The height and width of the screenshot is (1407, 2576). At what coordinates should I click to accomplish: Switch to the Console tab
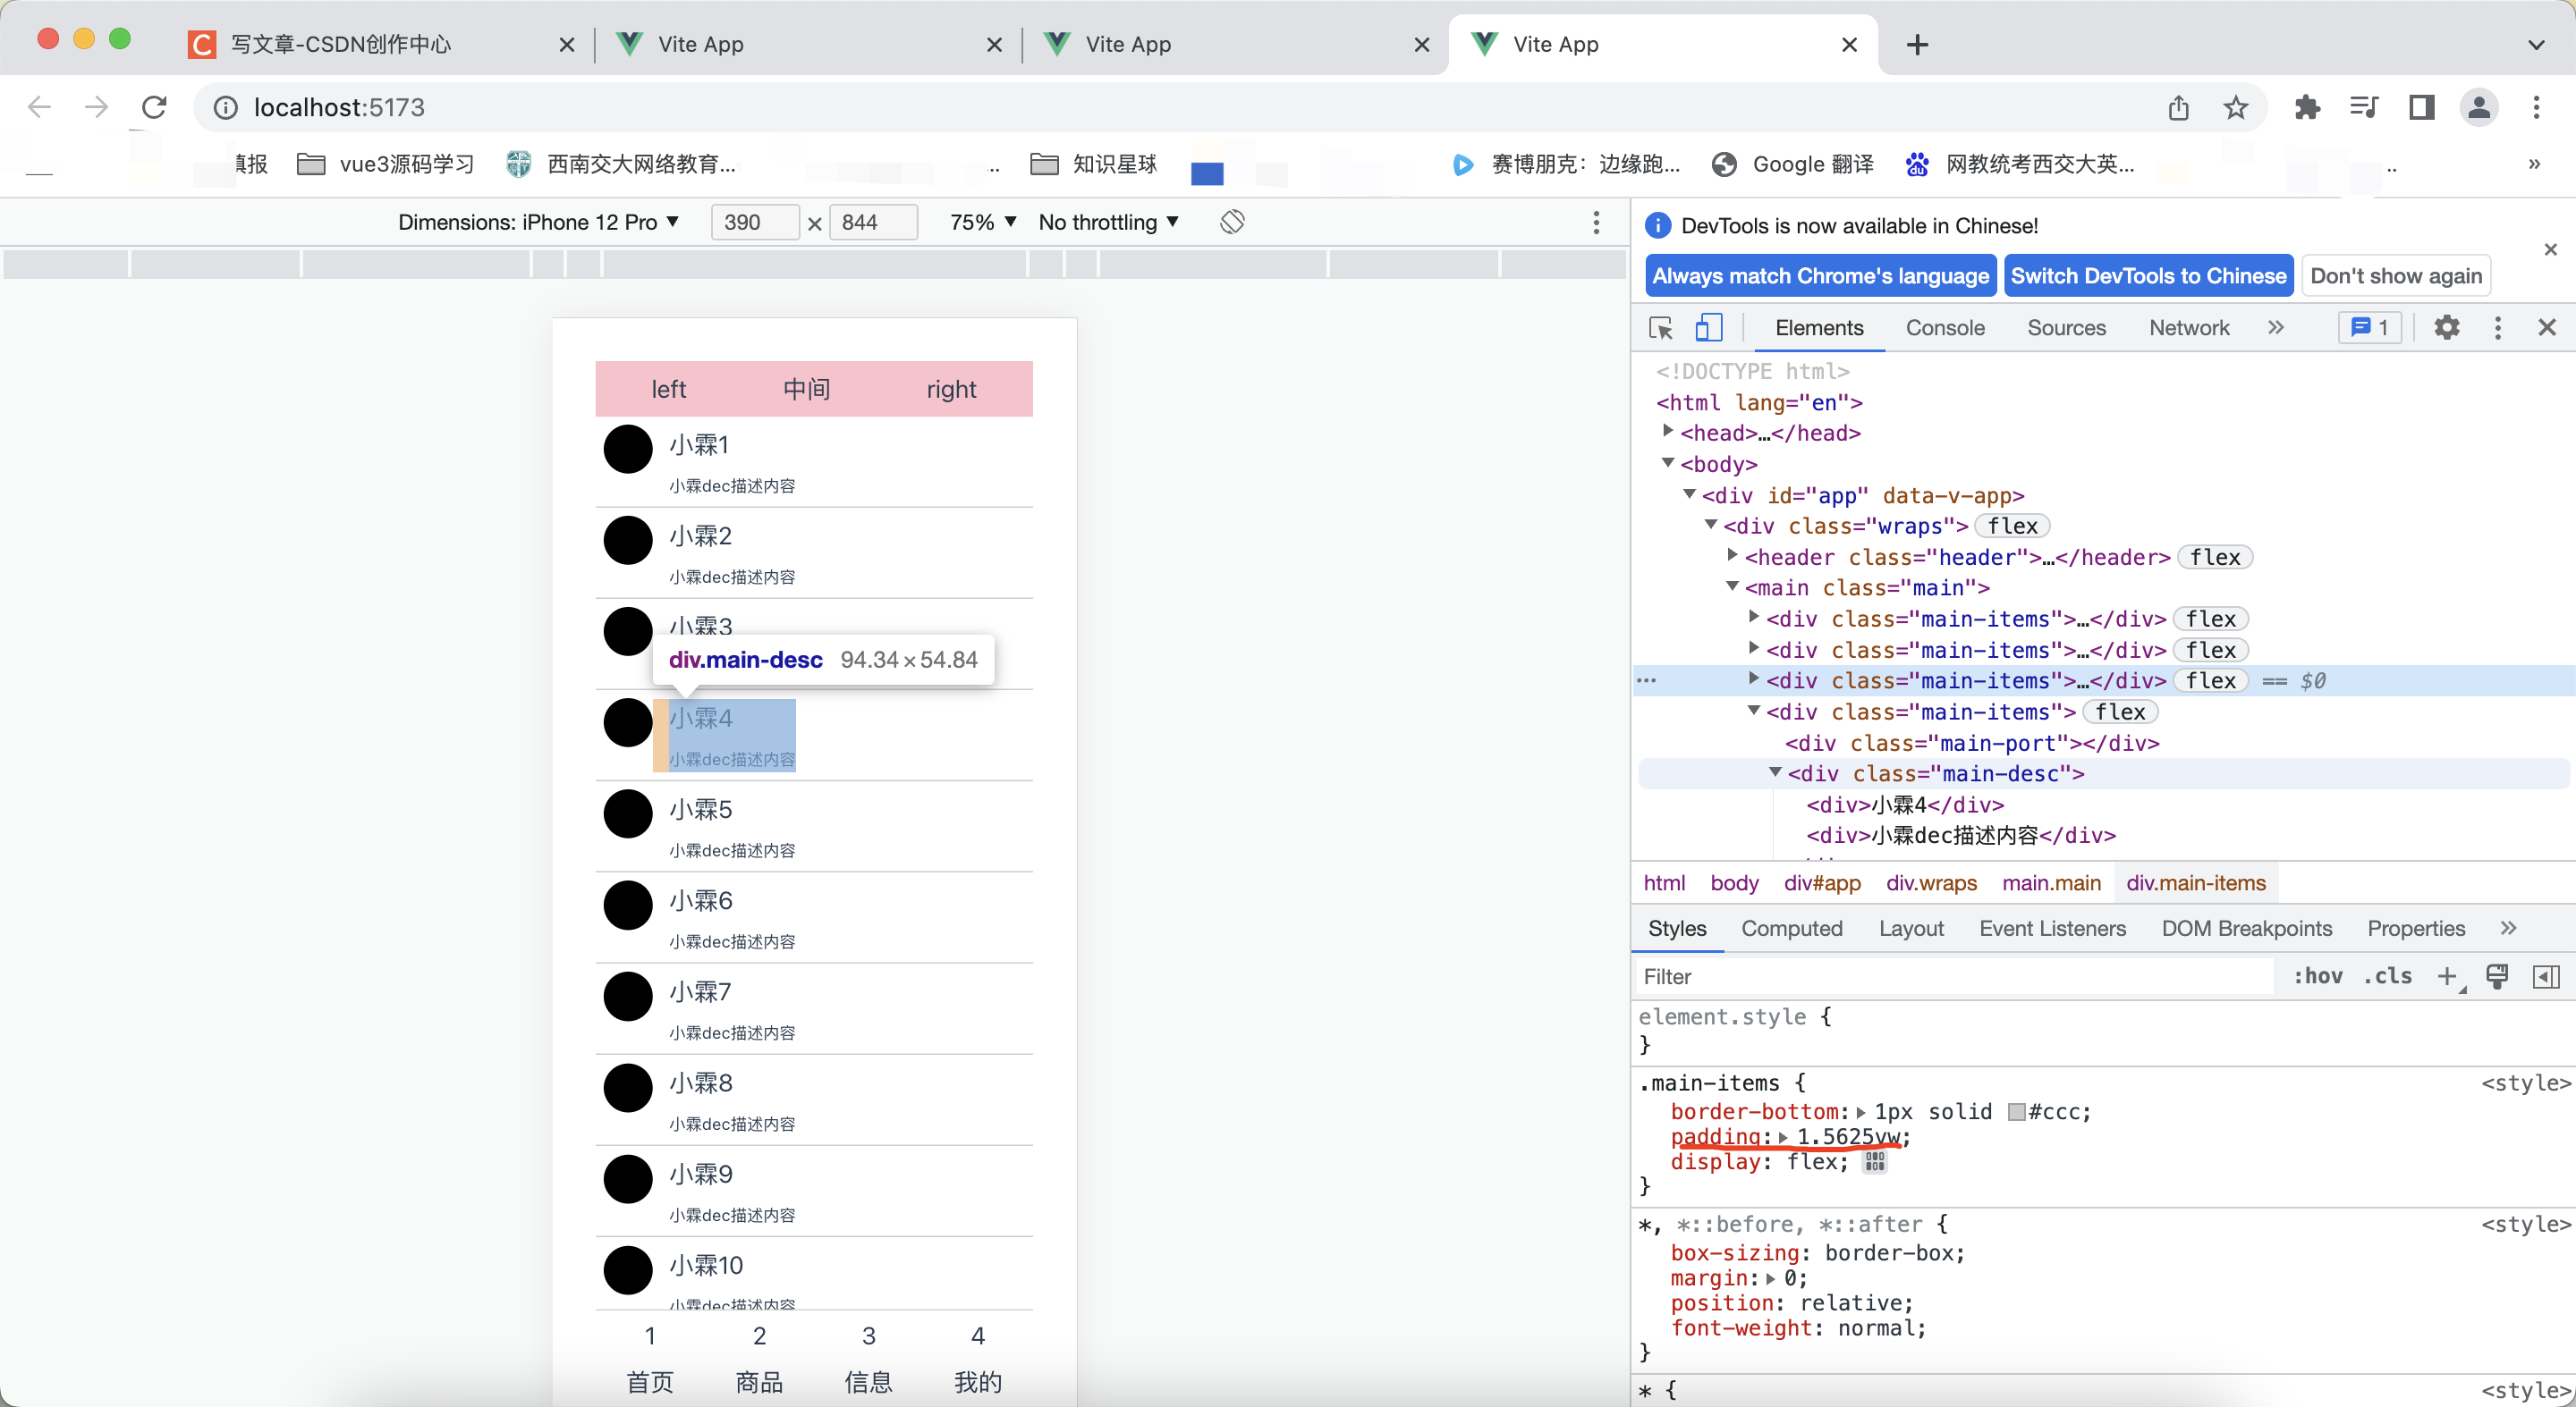click(x=1944, y=328)
